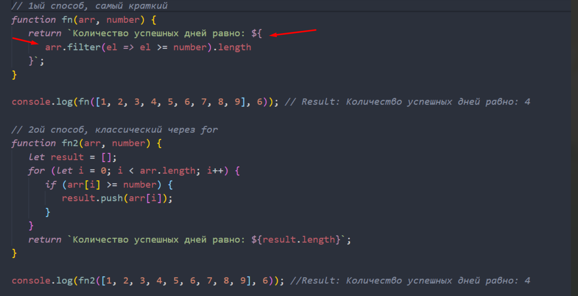Click 'arr.length' in the for loop condition
This screenshot has width=578, height=296.
point(168,171)
